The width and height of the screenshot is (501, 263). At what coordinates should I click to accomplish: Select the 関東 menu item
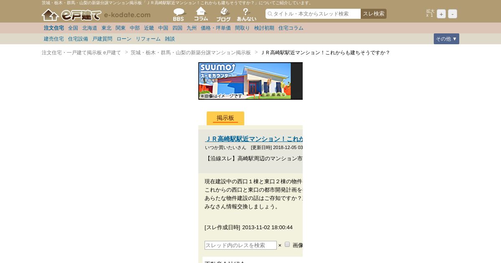(121, 28)
